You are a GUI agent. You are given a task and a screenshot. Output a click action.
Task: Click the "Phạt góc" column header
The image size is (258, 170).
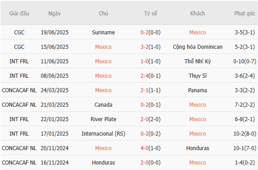245,13
